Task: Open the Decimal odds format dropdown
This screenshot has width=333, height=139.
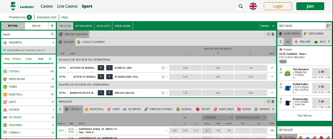Action: click(x=268, y=26)
